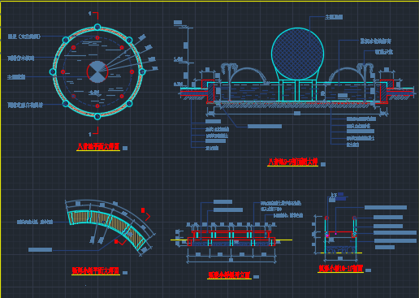
Task: Select red cut marker below the curved bridge
Action: [121, 242]
